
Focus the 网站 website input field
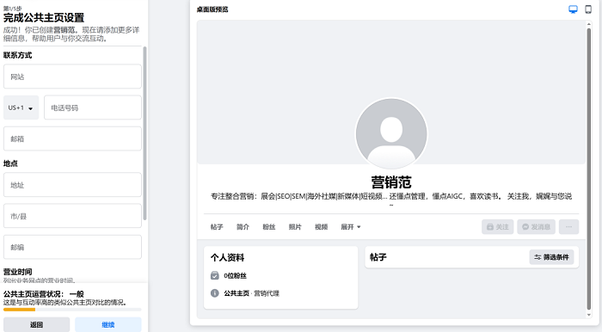pos(72,77)
